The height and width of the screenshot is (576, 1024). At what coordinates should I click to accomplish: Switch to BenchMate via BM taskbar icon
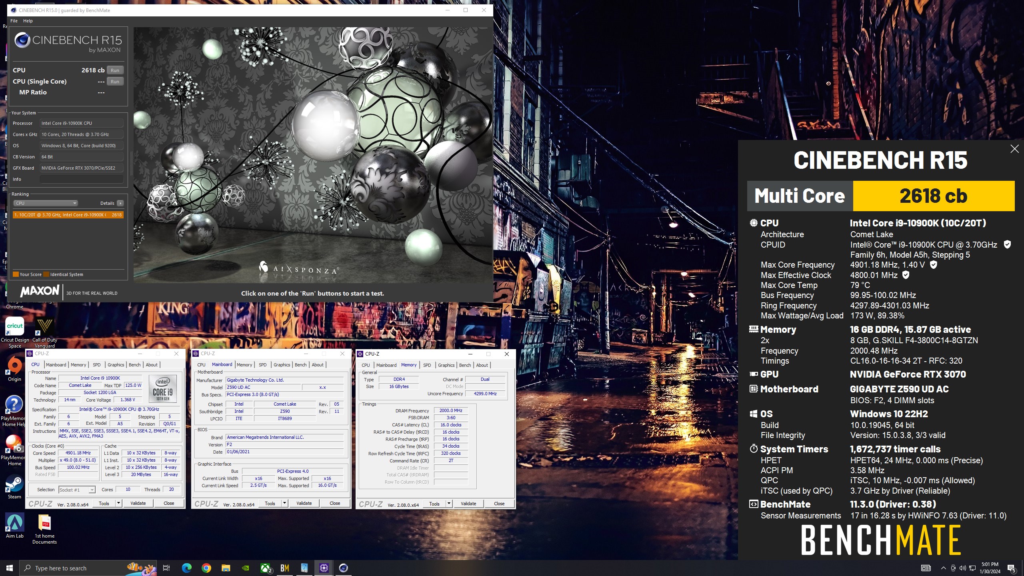point(285,568)
